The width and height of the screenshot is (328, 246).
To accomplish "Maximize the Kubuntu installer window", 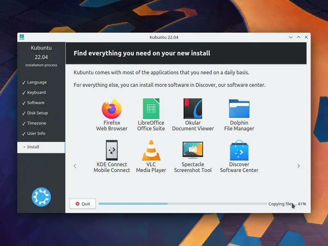I will coord(299,37).
